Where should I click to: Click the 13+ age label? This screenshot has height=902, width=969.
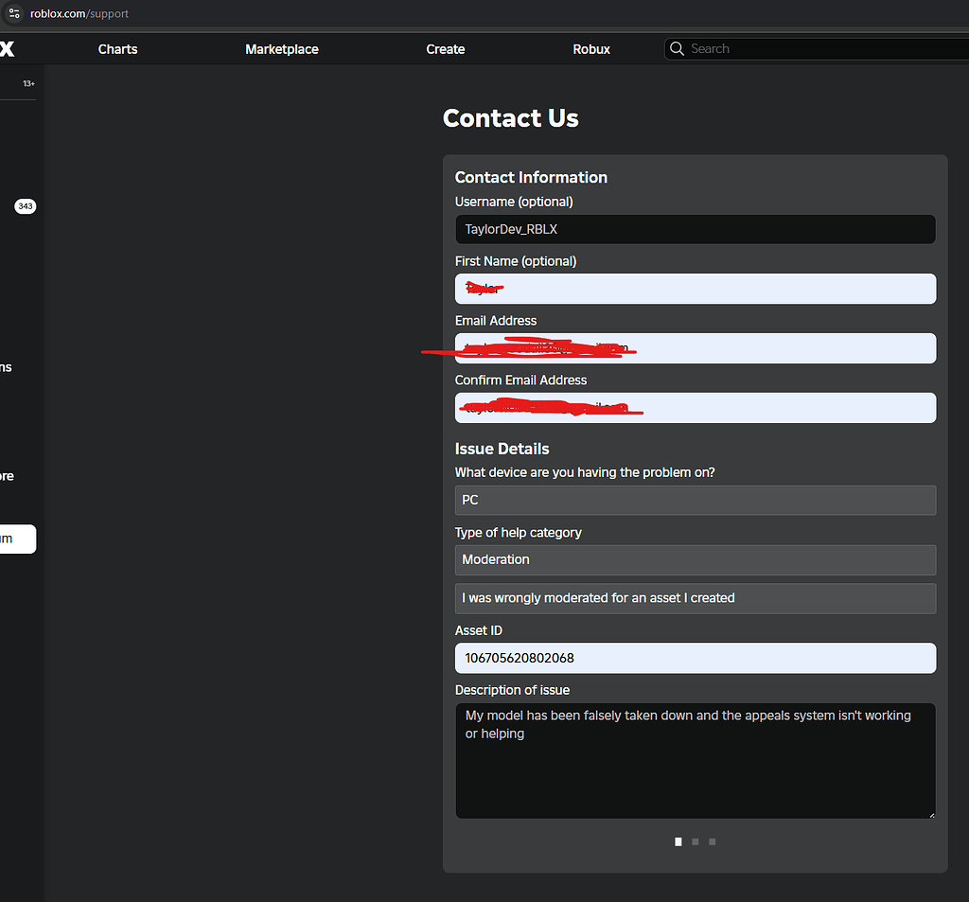click(29, 83)
